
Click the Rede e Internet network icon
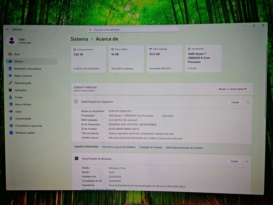10,76
